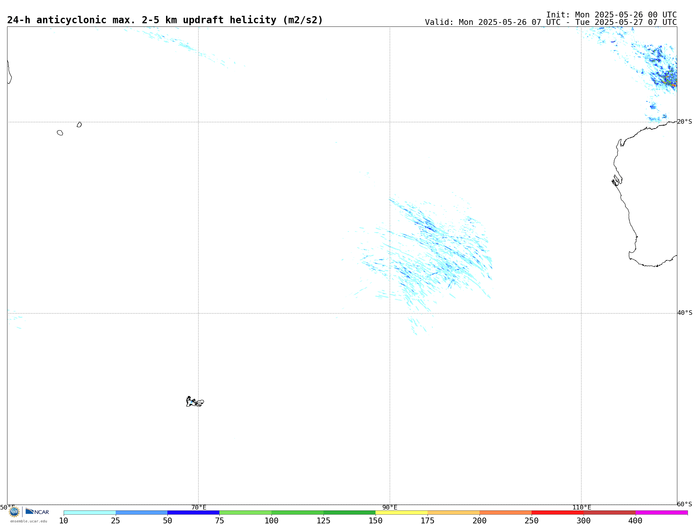Click the 70°E longitude label
Screen dimensions: 698x525
pos(199,508)
